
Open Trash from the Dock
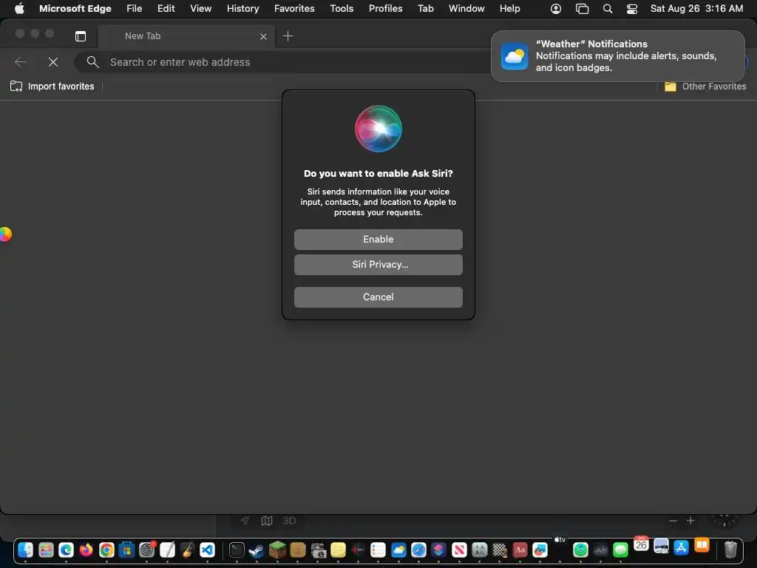coord(730,550)
